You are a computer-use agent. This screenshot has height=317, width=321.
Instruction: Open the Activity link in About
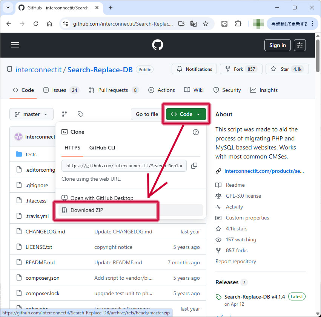pyautogui.click(x=234, y=207)
